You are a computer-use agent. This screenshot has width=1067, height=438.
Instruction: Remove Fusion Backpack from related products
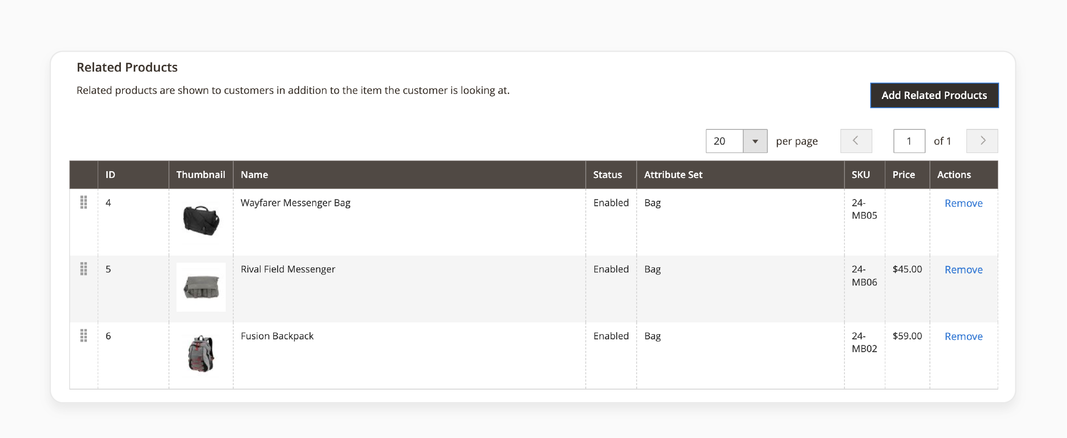pyautogui.click(x=963, y=336)
